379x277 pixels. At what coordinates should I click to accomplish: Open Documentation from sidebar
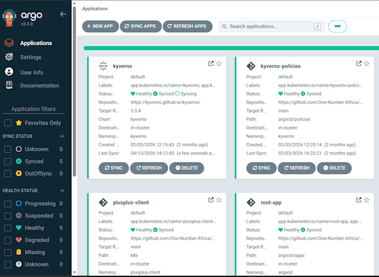[40, 86]
